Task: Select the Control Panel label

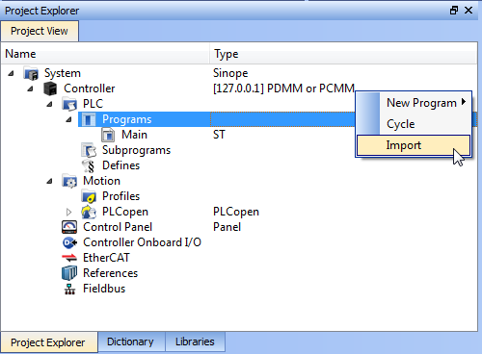Action: tap(118, 227)
